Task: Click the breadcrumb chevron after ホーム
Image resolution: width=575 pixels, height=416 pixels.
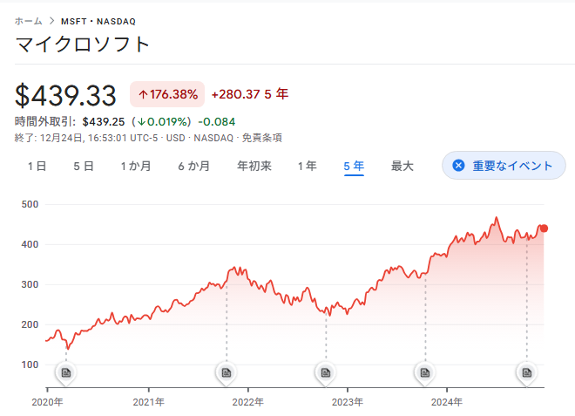Action: point(52,20)
